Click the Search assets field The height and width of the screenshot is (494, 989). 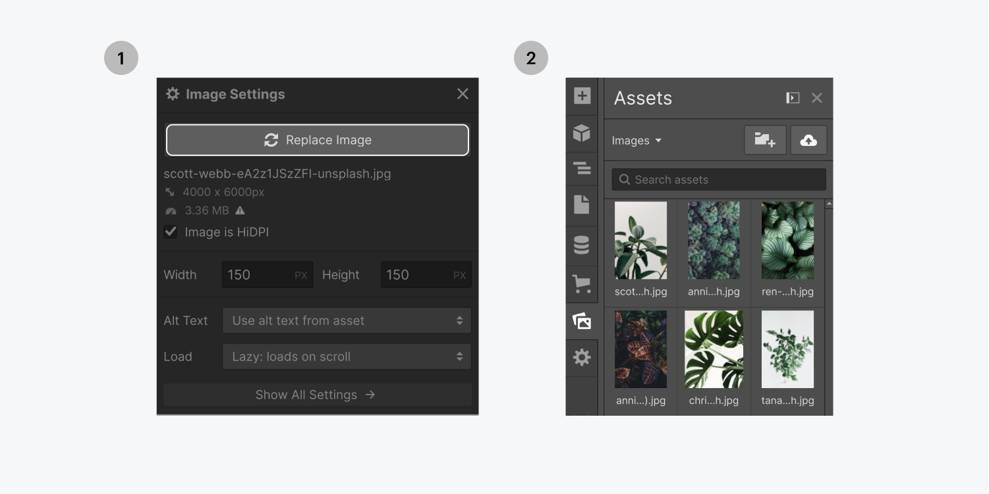pyautogui.click(x=718, y=179)
